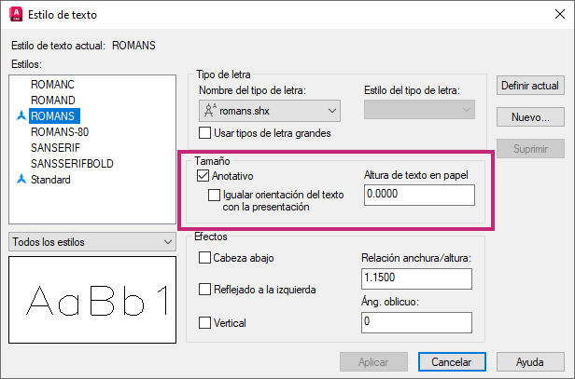The width and height of the screenshot is (575, 379).
Task: Click the AaBb1 style preview box
Action: click(x=91, y=299)
